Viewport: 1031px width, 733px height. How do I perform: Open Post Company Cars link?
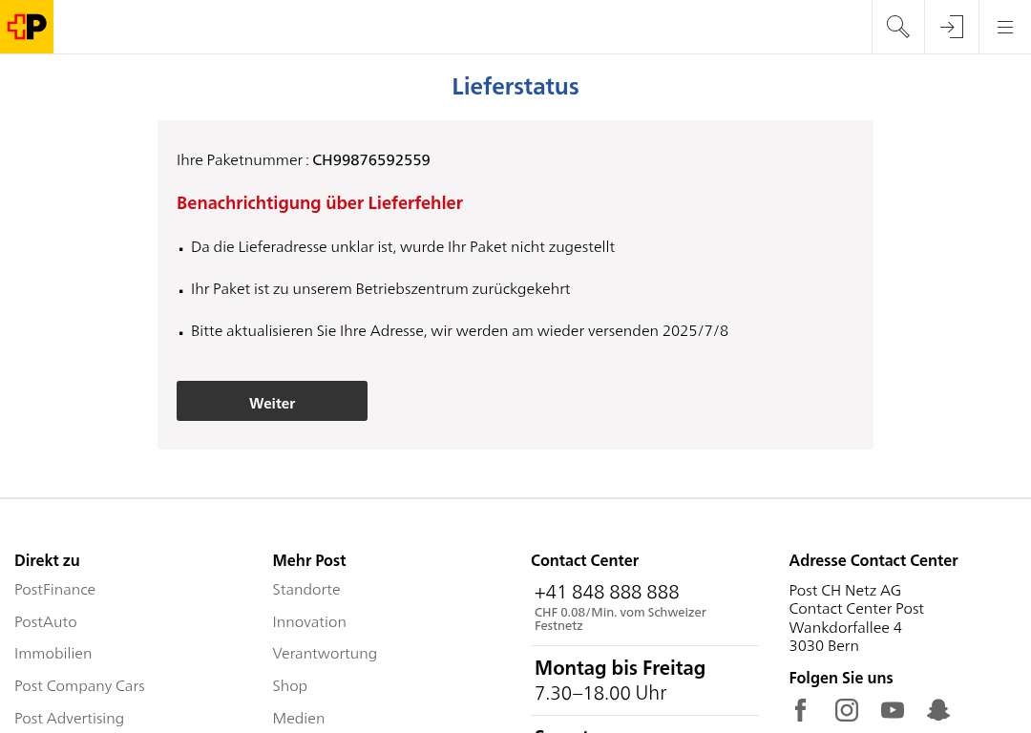tap(79, 685)
